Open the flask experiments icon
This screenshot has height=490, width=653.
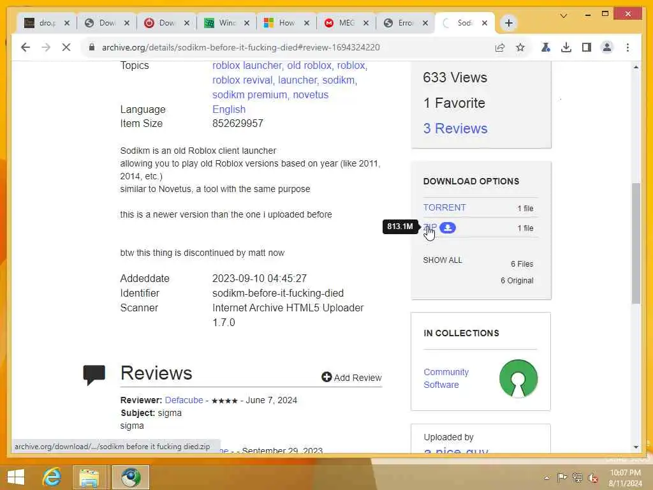(546, 47)
